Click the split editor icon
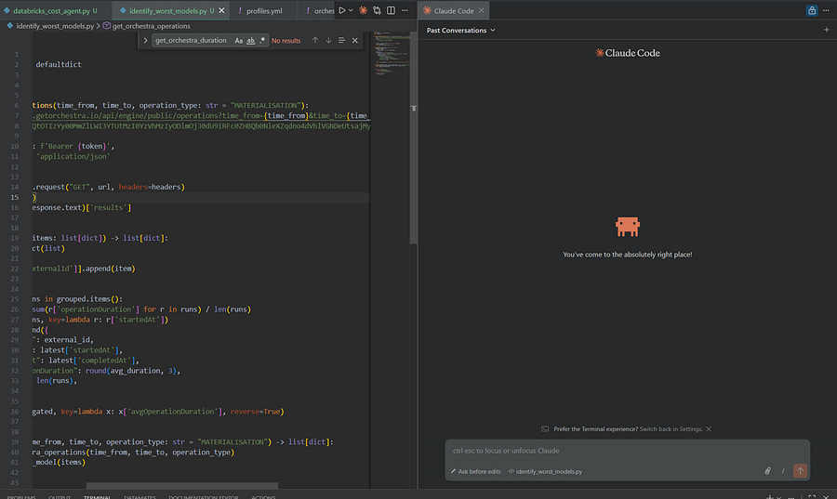Screen dimensions: 837x499 click(391, 10)
